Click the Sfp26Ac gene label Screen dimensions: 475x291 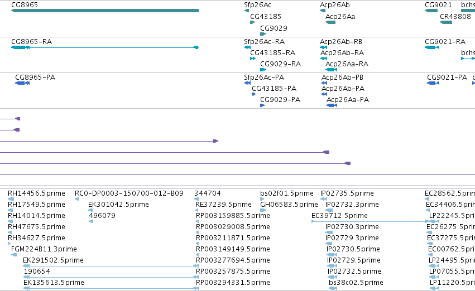[x=257, y=5]
